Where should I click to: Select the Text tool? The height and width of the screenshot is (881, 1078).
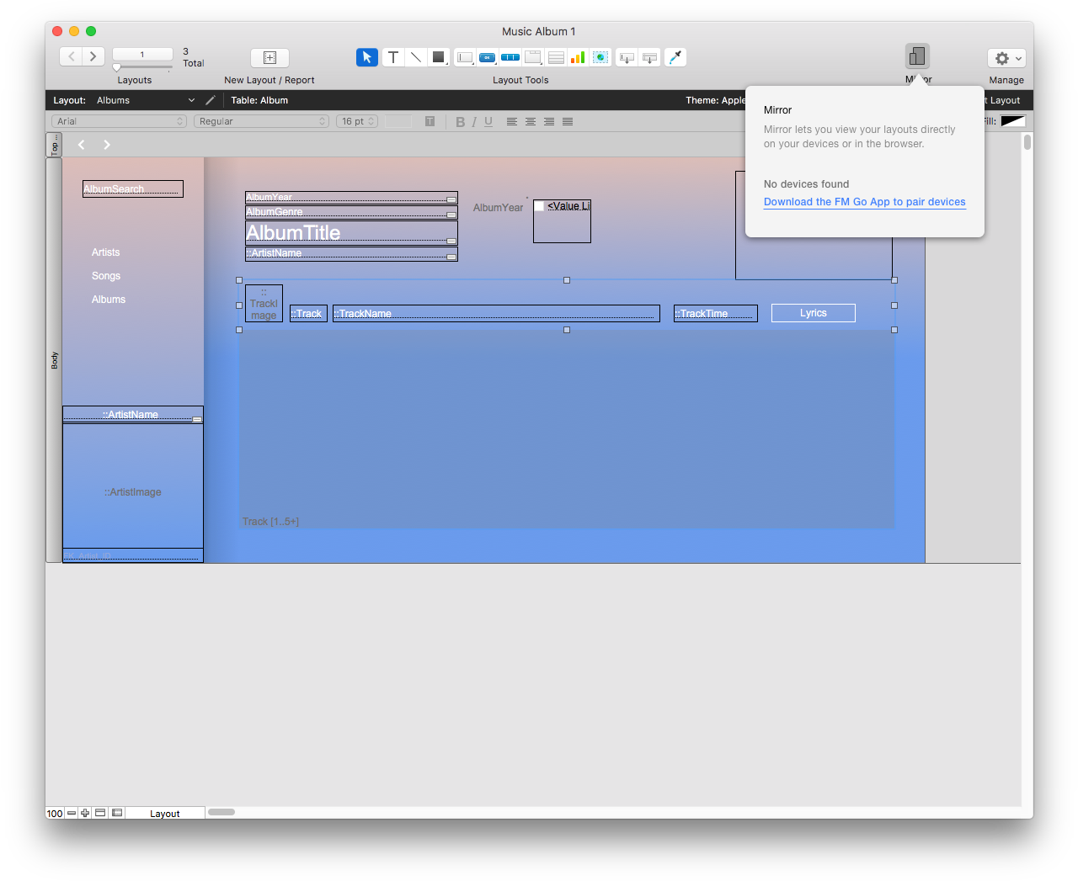pos(393,57)
